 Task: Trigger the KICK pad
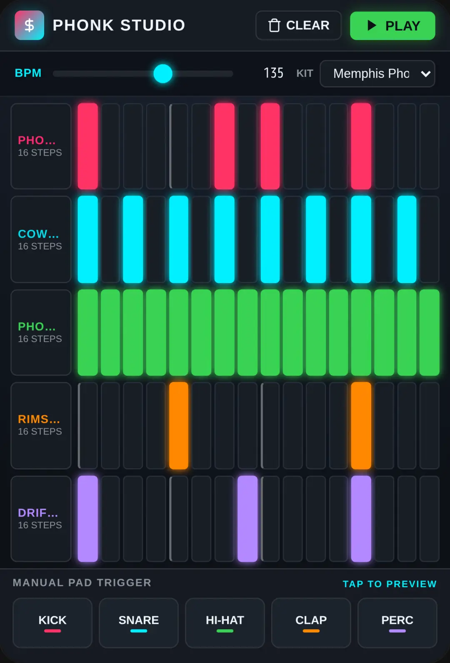(52, 623)
